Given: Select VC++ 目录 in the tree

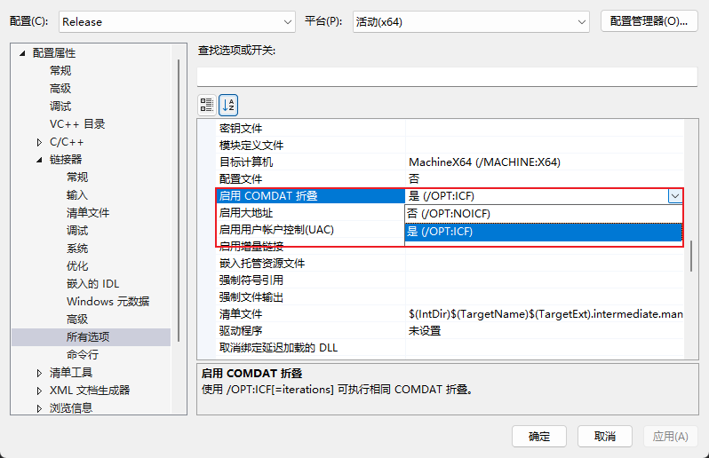Looking at the screenshot, I should click(77, 123).
